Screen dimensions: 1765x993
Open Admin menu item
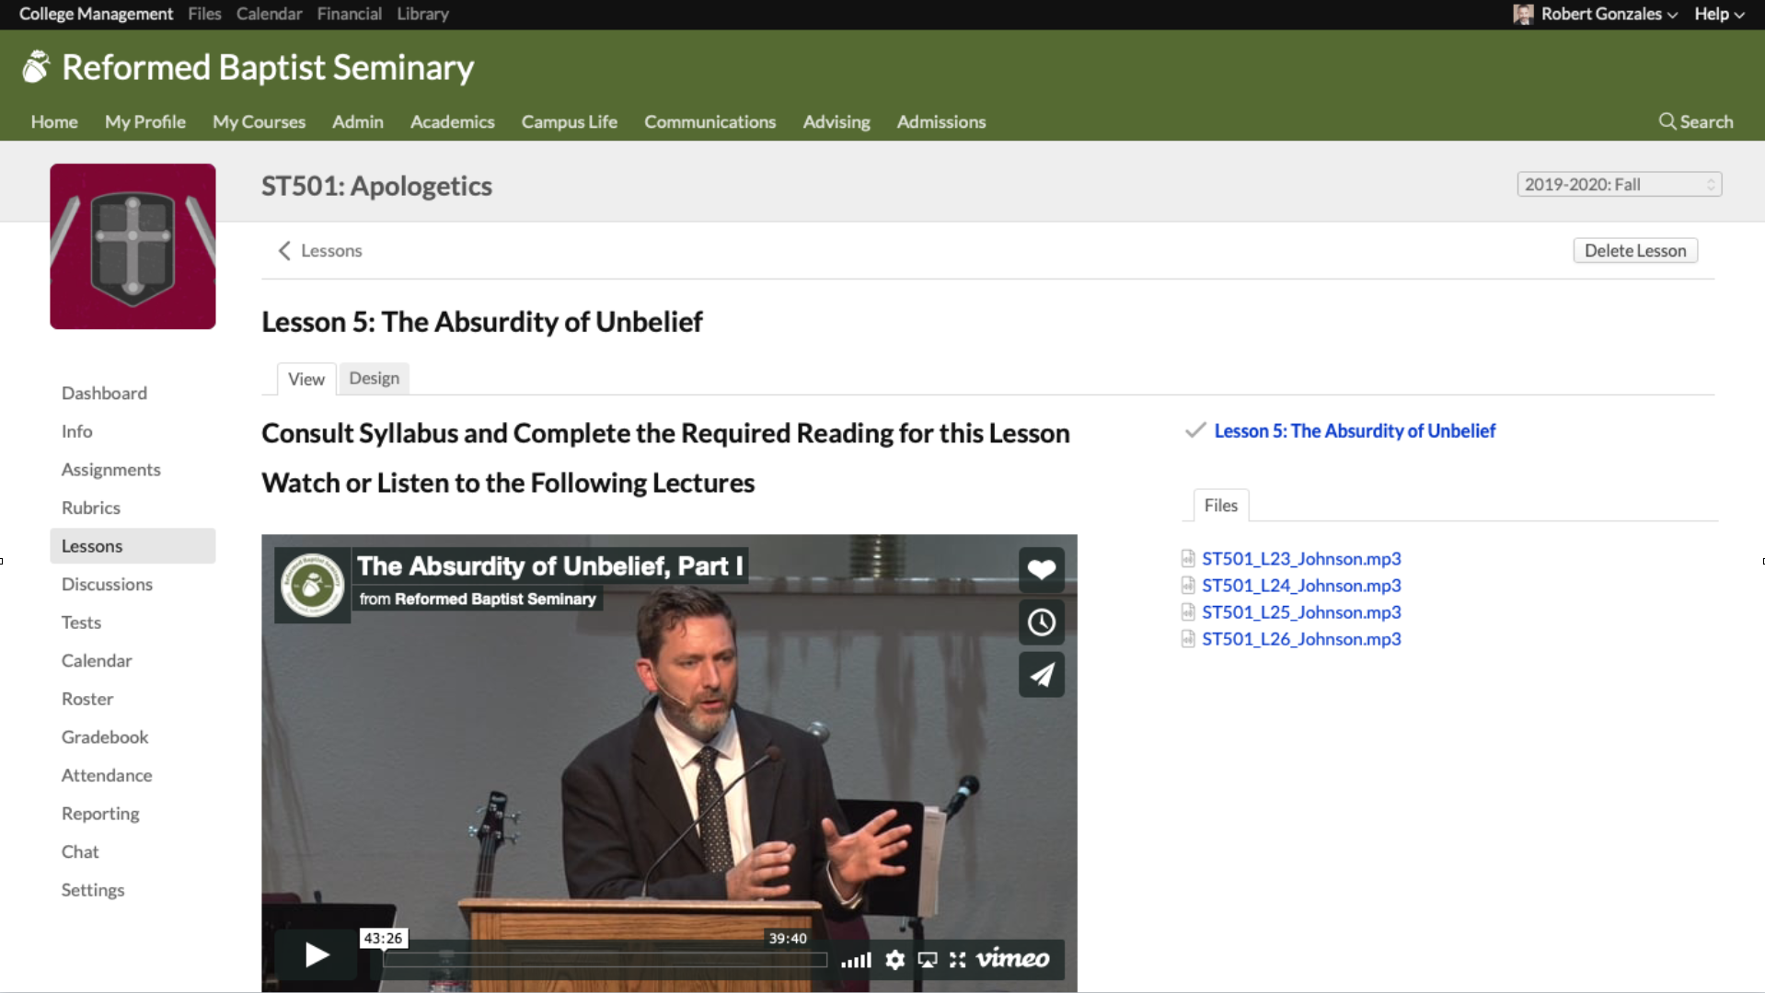tap(357, 121)
